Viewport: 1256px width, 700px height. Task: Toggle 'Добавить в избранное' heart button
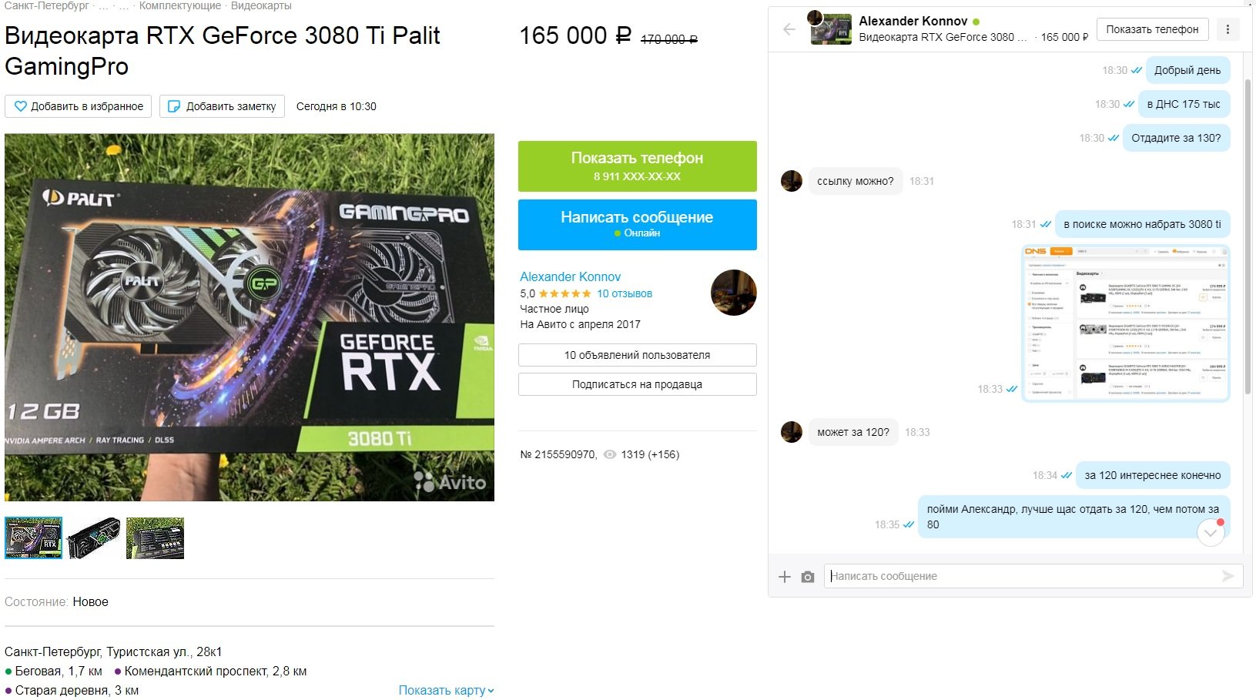(x=79, y=106)
